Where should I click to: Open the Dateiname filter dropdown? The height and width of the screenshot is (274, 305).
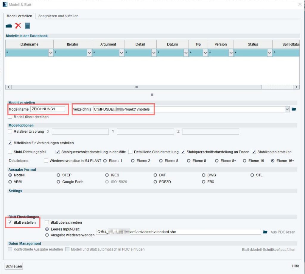coord(51,53)
